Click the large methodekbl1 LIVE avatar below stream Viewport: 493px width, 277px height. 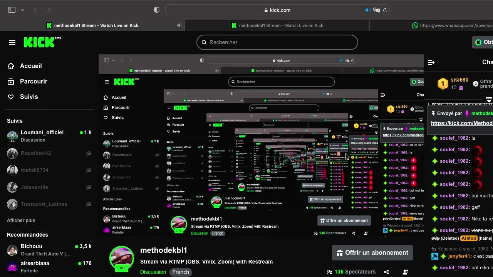122,259
